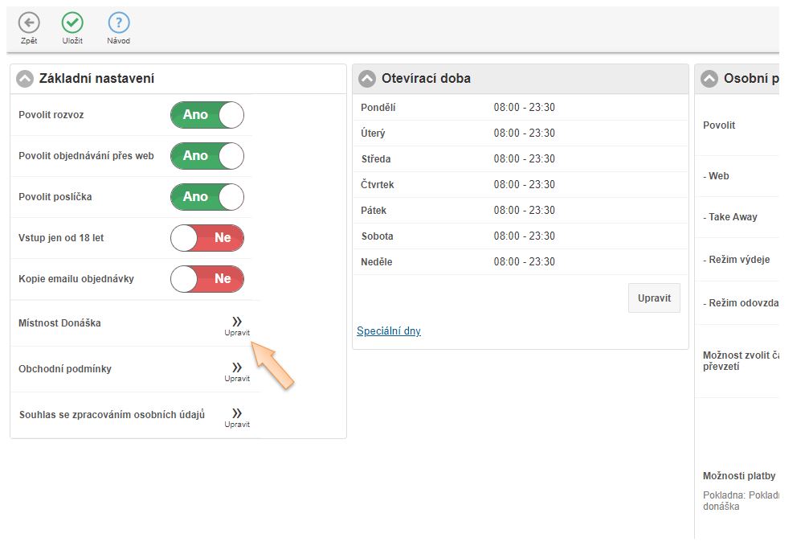Collapse the Otevírací doba panel

pyautogui.click(x=367, y=79)
